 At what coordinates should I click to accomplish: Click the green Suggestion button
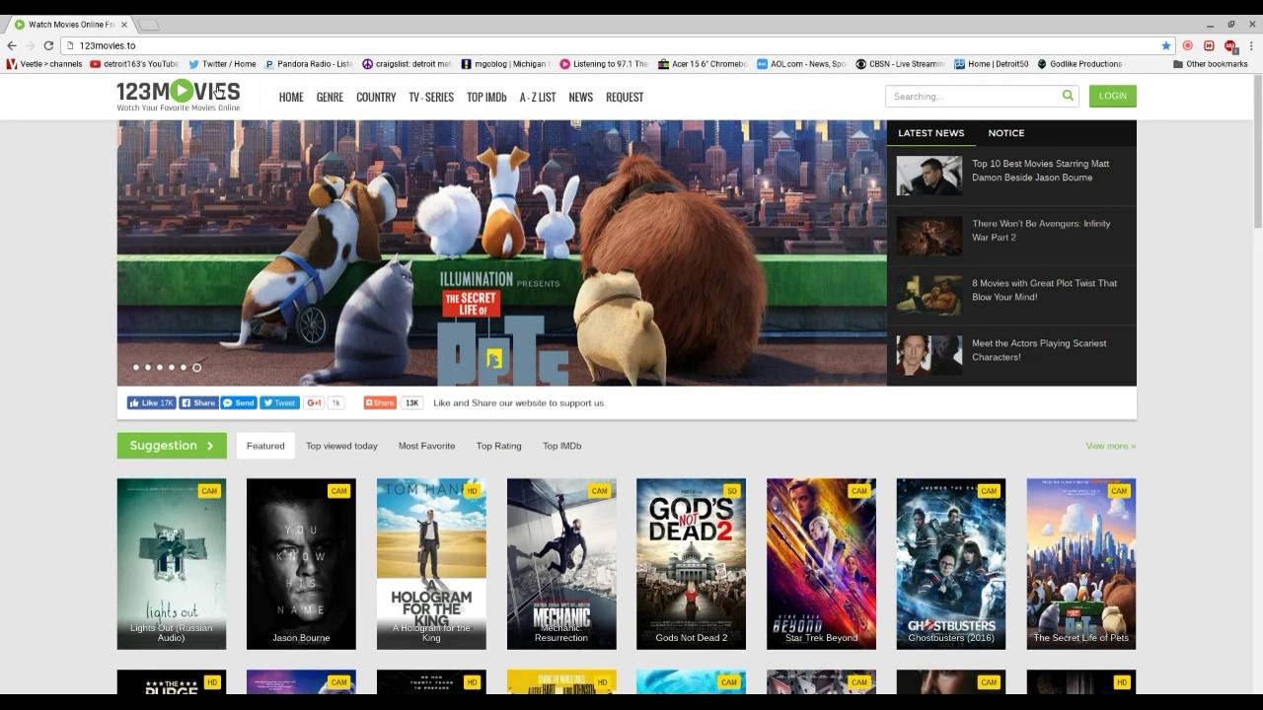(172, 446)
